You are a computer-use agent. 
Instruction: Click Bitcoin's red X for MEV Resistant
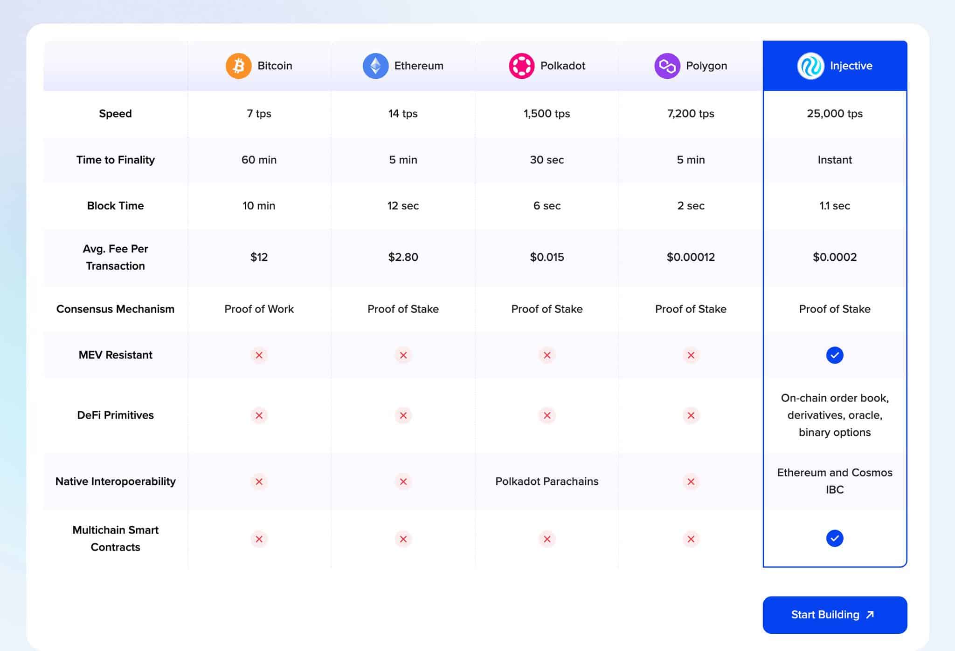click(x=259, y=355)
